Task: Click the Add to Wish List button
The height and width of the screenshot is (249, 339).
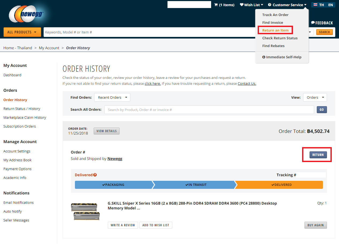Action: (156, 225)
